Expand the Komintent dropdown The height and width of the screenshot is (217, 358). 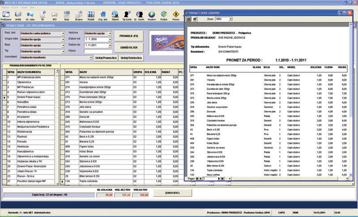pyautogui.click(x=91, y=58)
